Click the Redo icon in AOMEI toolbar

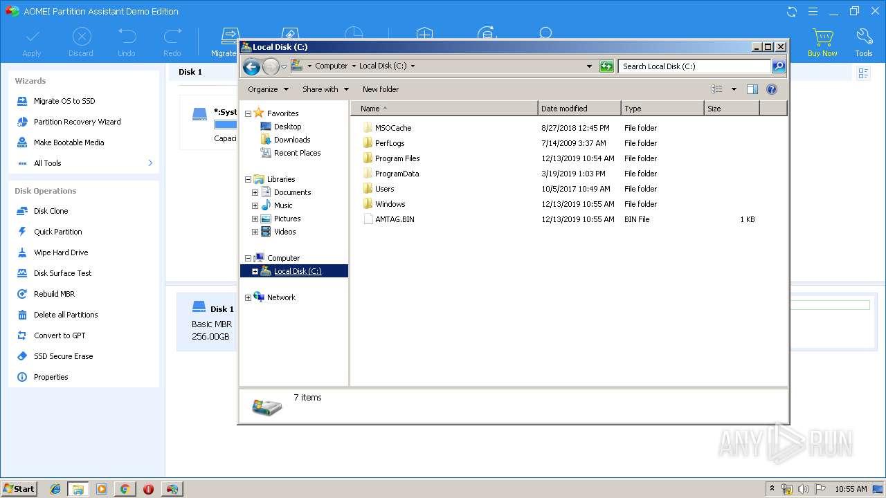pos(172,37)
